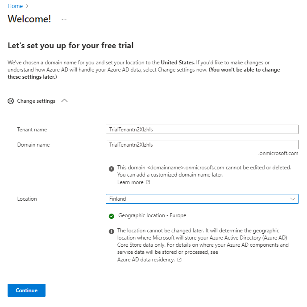
Task: Click inside the Domain name field
Action: pos(202,144)
